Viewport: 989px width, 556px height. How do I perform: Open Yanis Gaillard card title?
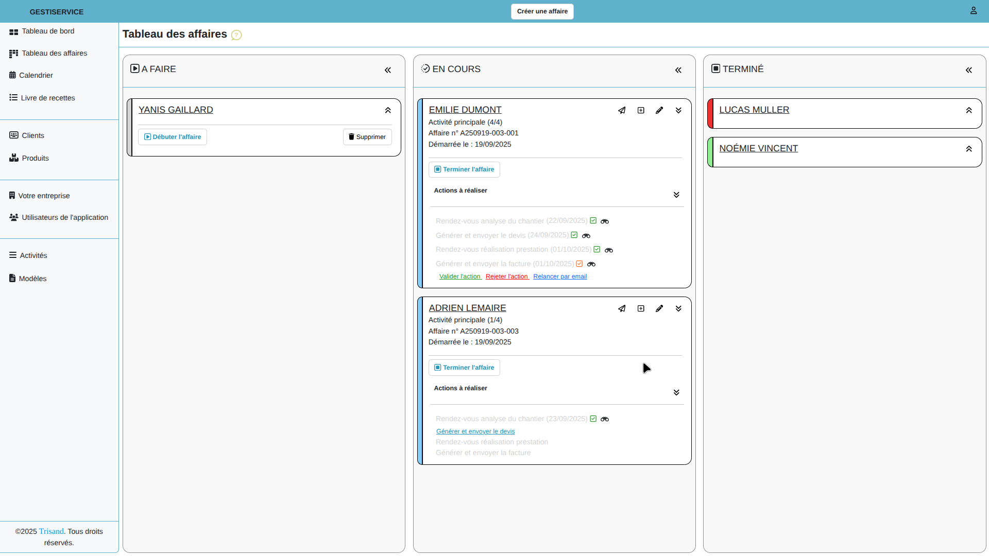pyautogui.click(x=176, y=110)
